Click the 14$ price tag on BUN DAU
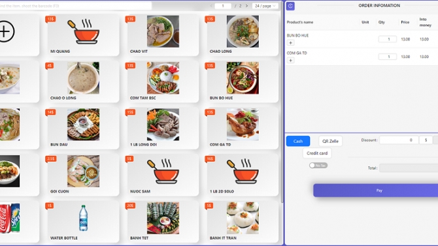438x246 pixels. pyautogui.click(x=50, y=112)
